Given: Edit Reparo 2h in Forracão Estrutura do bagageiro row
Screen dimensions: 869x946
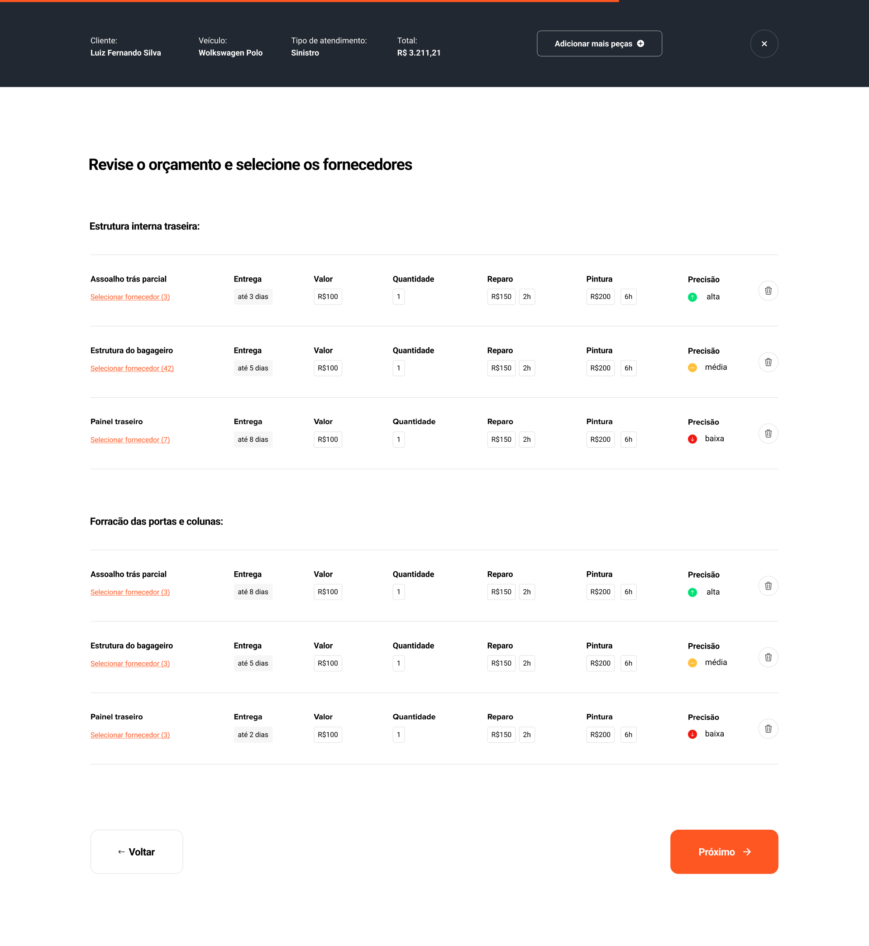Looking at the screenshot, I should click(527, 664).
